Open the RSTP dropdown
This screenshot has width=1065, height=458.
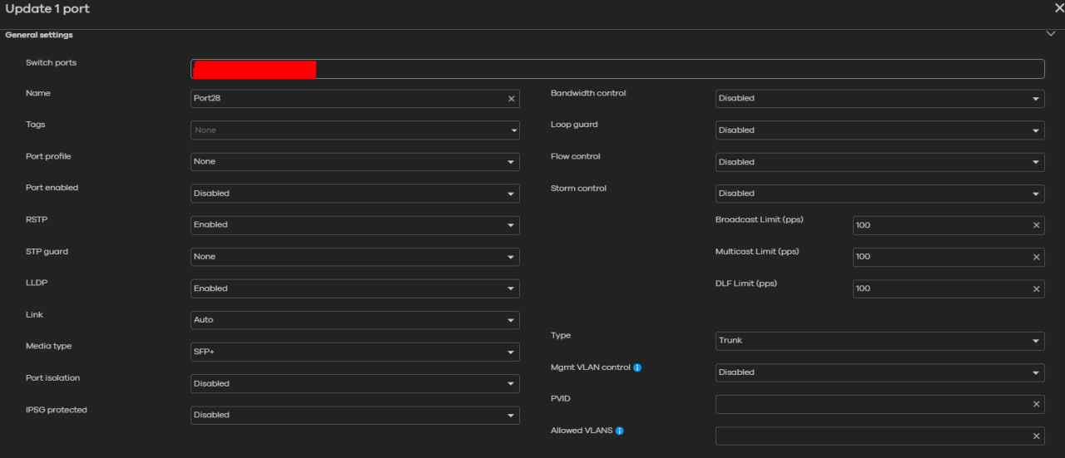point(355,224)
